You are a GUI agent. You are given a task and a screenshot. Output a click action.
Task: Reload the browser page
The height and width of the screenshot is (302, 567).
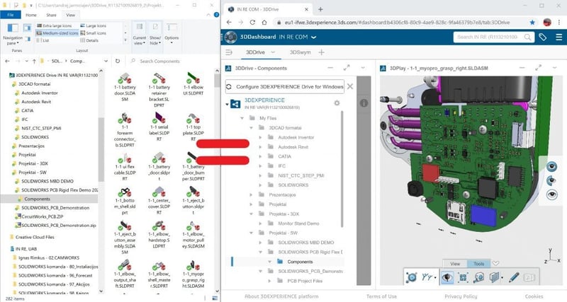tap(252, 23)
